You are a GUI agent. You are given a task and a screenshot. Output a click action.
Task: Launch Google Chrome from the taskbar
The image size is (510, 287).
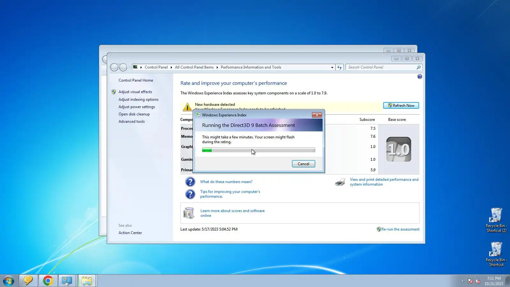click(48, 281)
